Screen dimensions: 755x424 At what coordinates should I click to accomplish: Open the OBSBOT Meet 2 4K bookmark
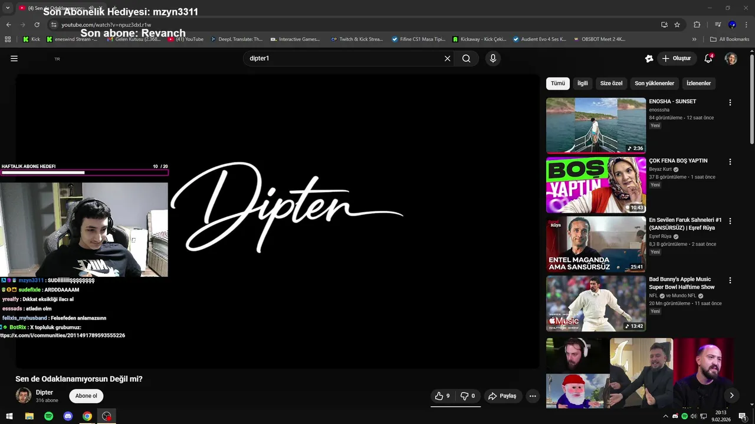598,39
